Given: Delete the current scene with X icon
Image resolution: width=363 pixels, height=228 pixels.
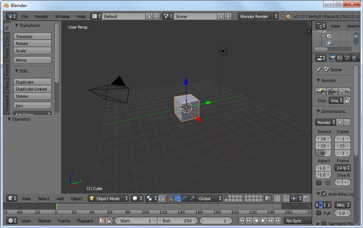Looking at the screenshot, I should 228,16.
